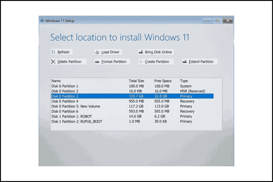Click the 14.6 GB total size value
Viewport: 273px width, 182px height.
135,116
